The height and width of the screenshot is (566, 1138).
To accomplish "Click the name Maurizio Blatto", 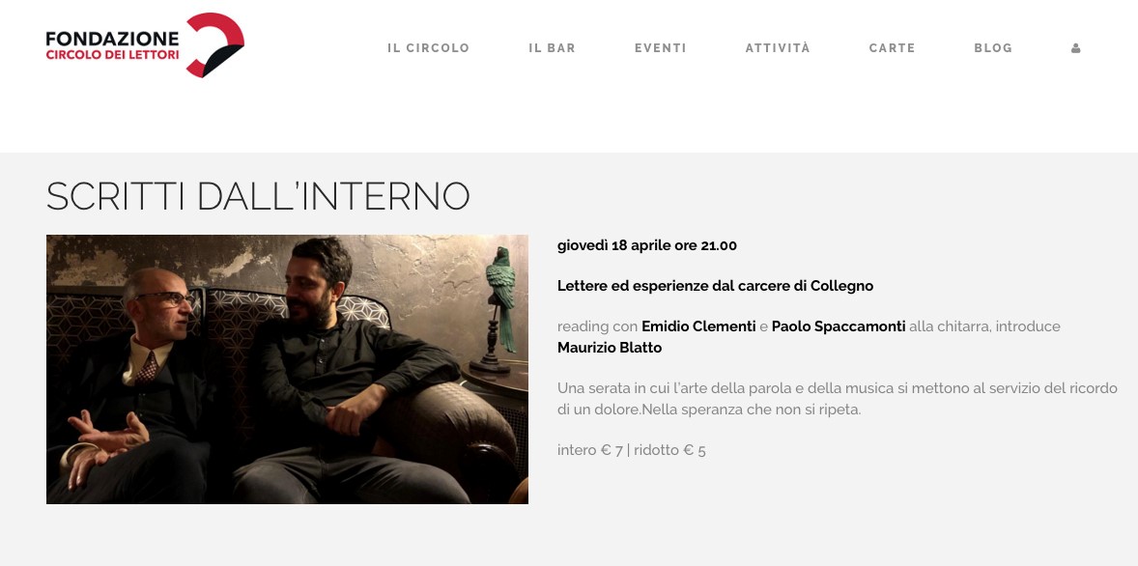I will click(x=609, y=348).
